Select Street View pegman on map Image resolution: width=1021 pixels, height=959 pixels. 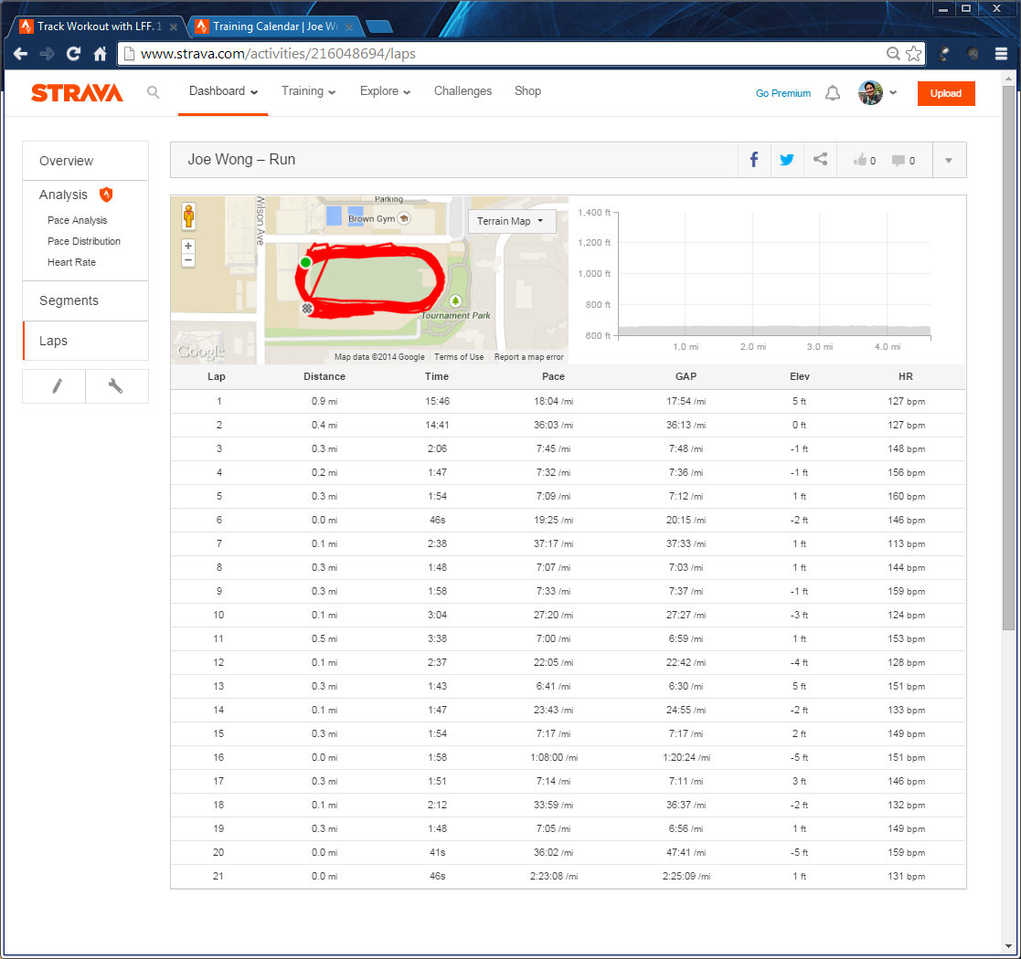[x=188, y=216]
